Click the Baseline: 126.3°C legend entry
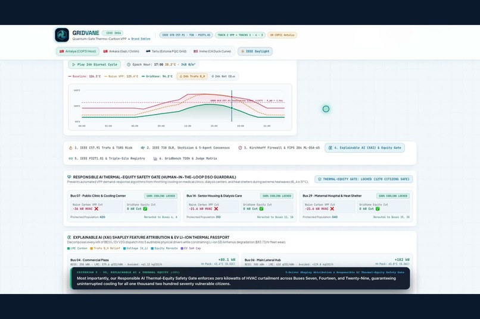The height and width of the screenshot is (319, 480). (85, 76)
